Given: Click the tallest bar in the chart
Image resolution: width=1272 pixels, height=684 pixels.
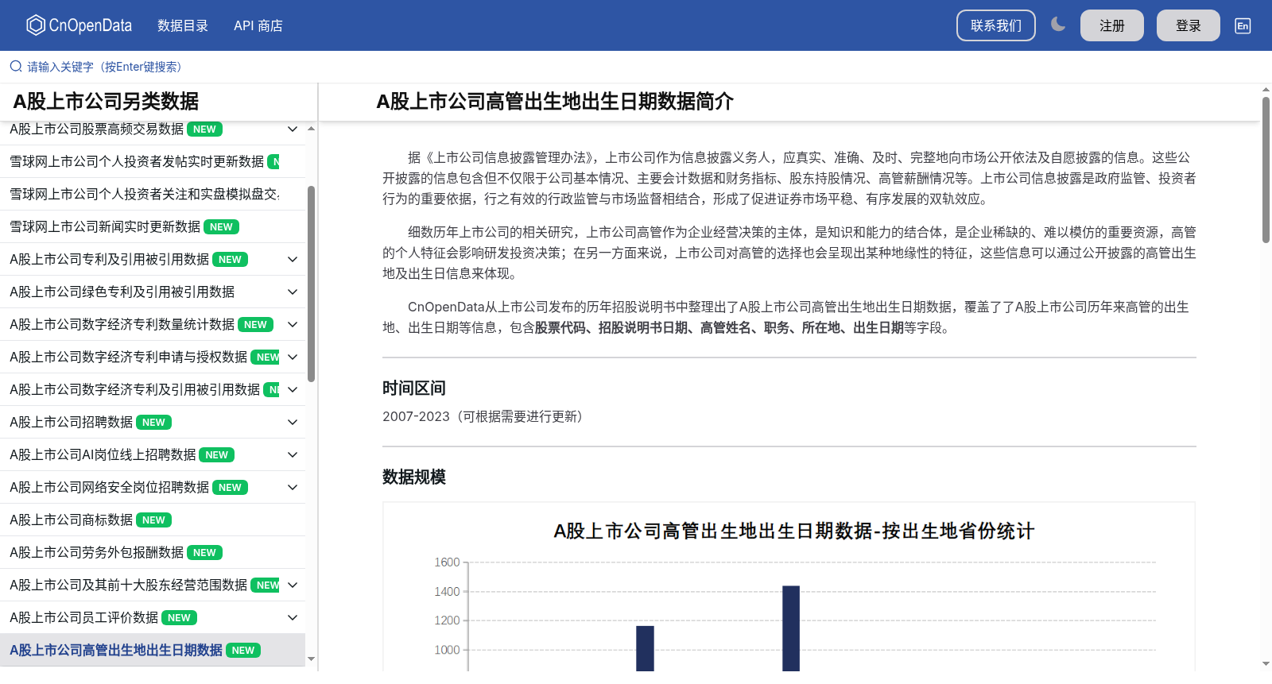Looking at the screenshot, I should tap(791, 628).
